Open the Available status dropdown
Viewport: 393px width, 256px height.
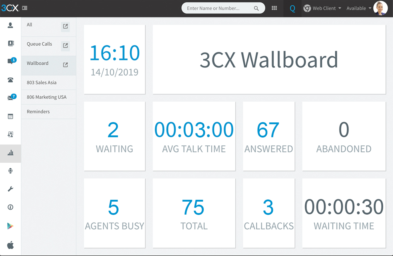tap(359, 8)
